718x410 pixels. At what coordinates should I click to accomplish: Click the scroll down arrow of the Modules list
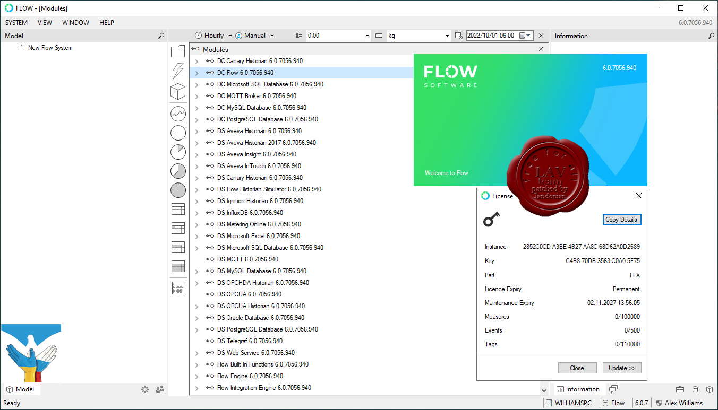544,390
